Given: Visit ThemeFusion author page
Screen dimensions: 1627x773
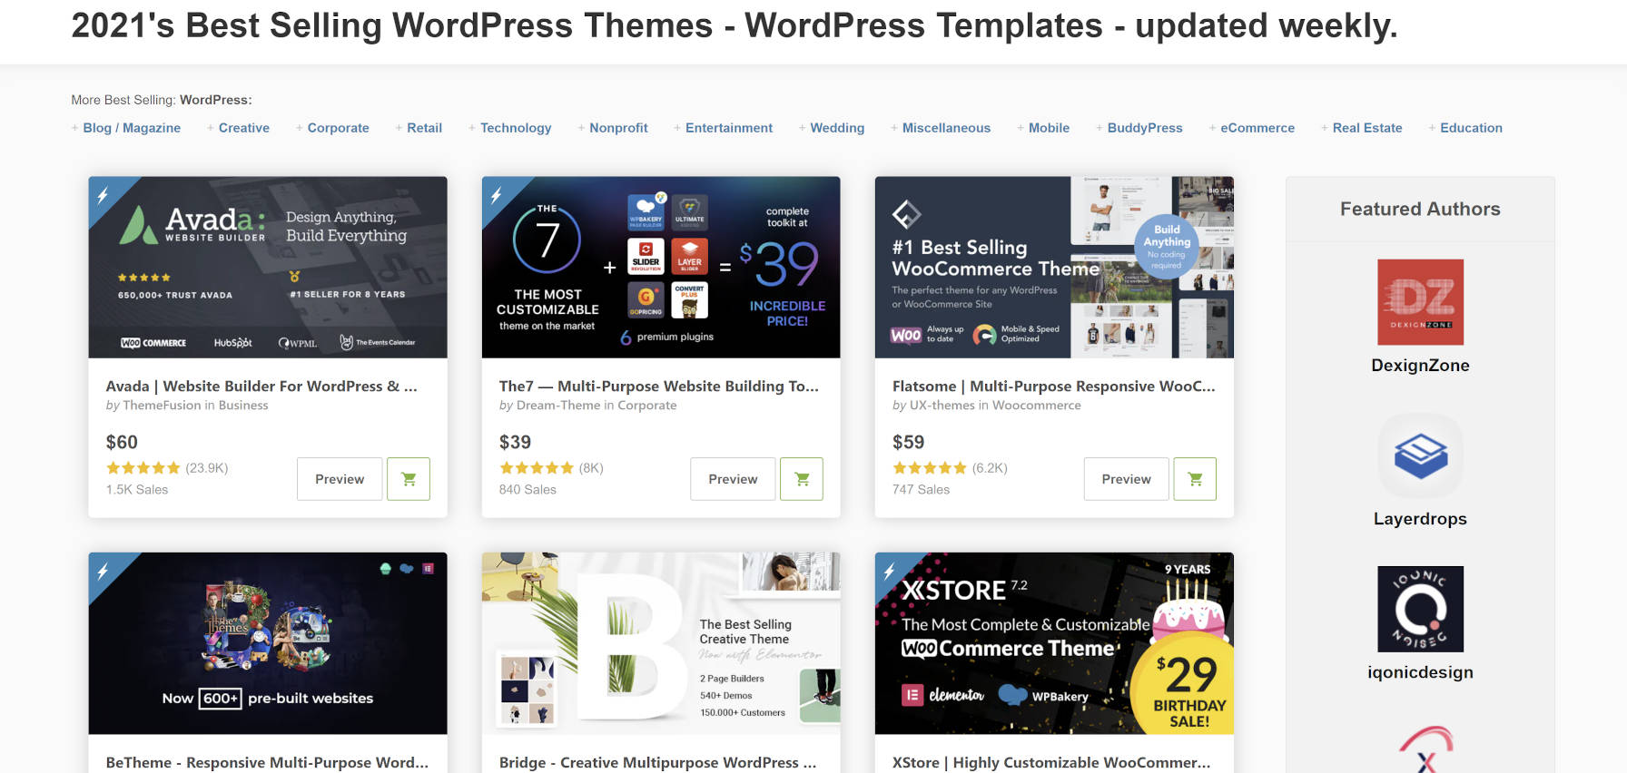Looking at the screenshot, I should click(x=162, y=406).
